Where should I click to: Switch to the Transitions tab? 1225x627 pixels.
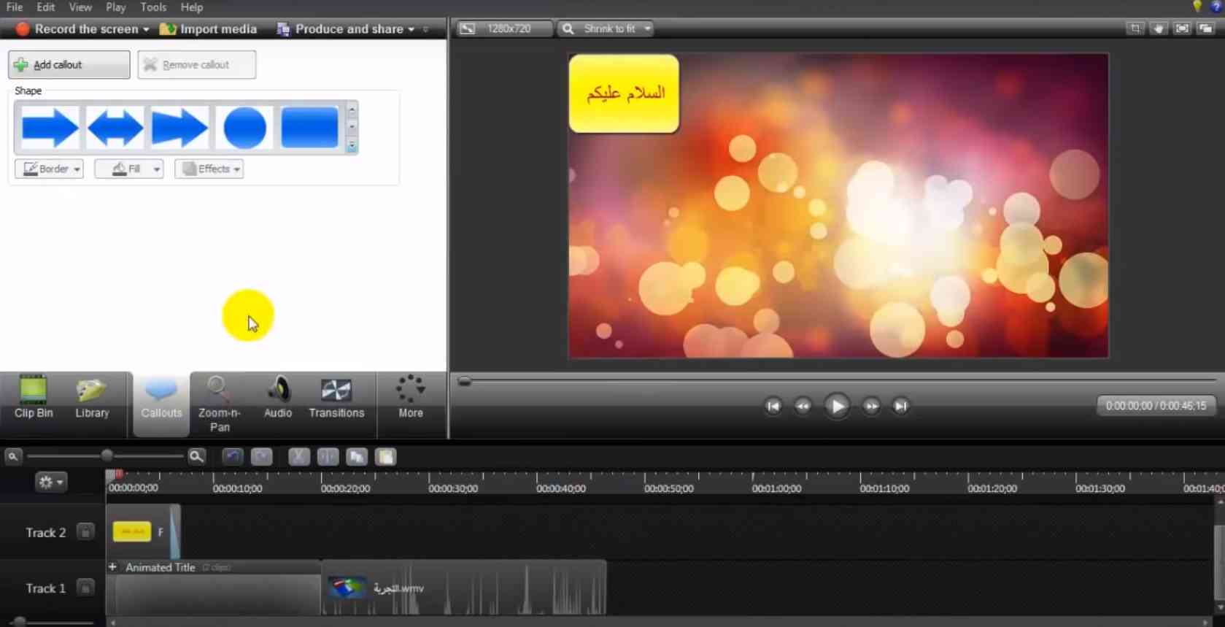(336, 399)
